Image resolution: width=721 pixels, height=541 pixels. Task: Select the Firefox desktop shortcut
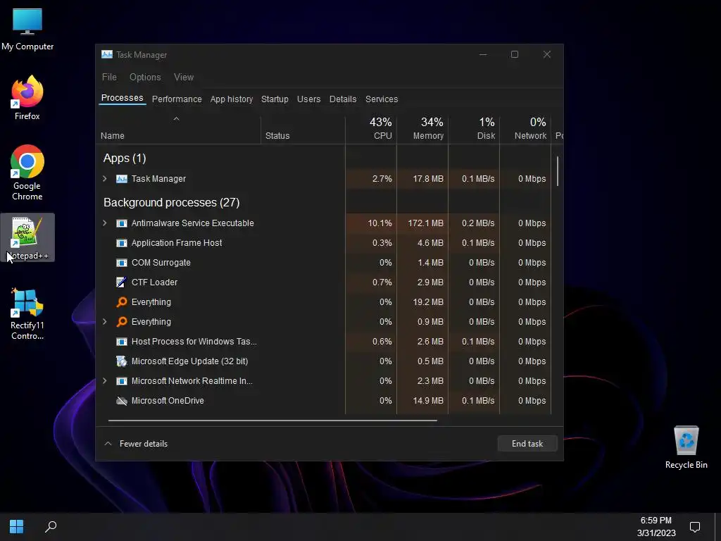[27, 98]
